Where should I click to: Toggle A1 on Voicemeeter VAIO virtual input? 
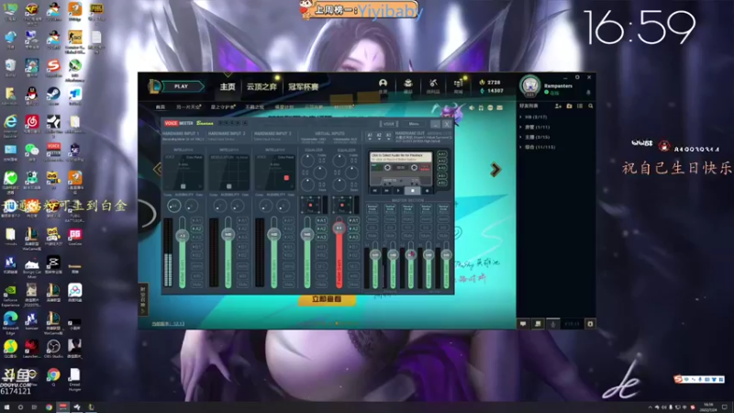(x=321, y=220)
